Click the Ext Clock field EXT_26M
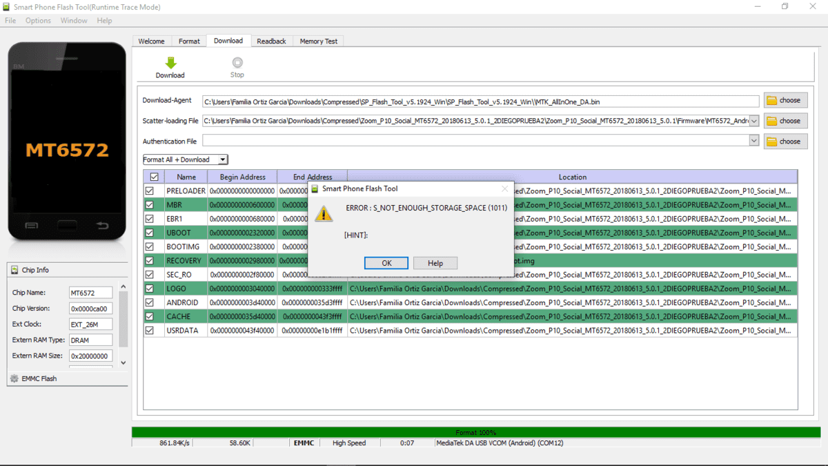 90,324
